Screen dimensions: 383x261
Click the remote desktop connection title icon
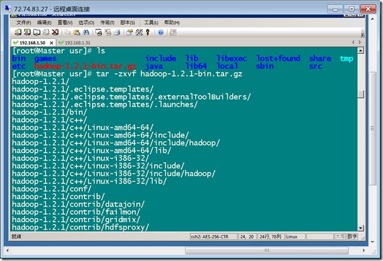pos(8,9)
